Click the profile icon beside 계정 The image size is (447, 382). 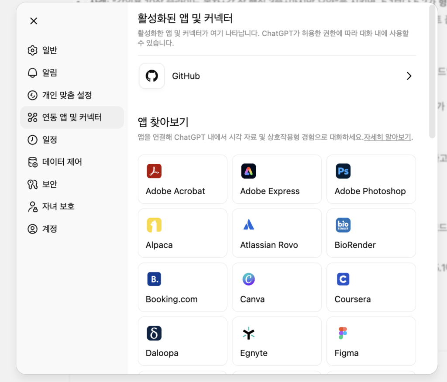(x=32, y=229)
